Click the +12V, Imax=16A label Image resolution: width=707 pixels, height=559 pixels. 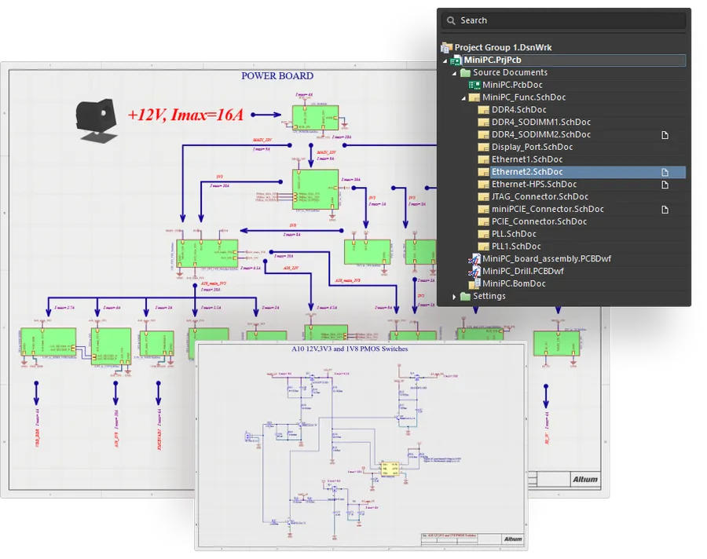coord(185,115)
